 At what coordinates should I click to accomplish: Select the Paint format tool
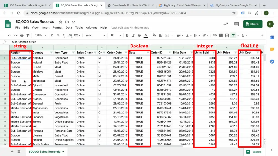coord(28,35)
